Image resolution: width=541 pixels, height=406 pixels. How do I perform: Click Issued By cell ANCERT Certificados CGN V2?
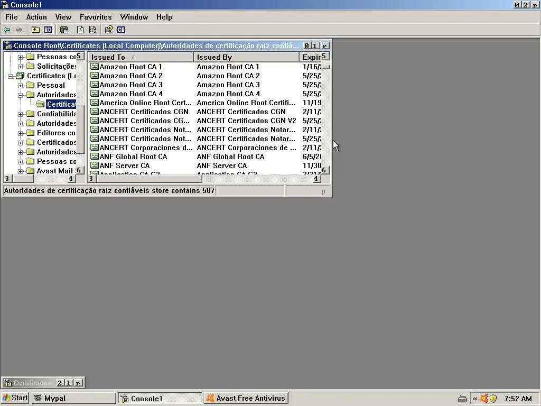coord(246,121)
